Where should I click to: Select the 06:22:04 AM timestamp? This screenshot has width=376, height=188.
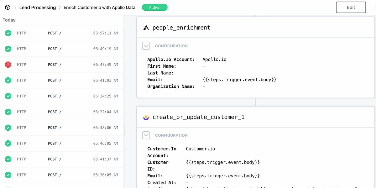tap(106, 112)
